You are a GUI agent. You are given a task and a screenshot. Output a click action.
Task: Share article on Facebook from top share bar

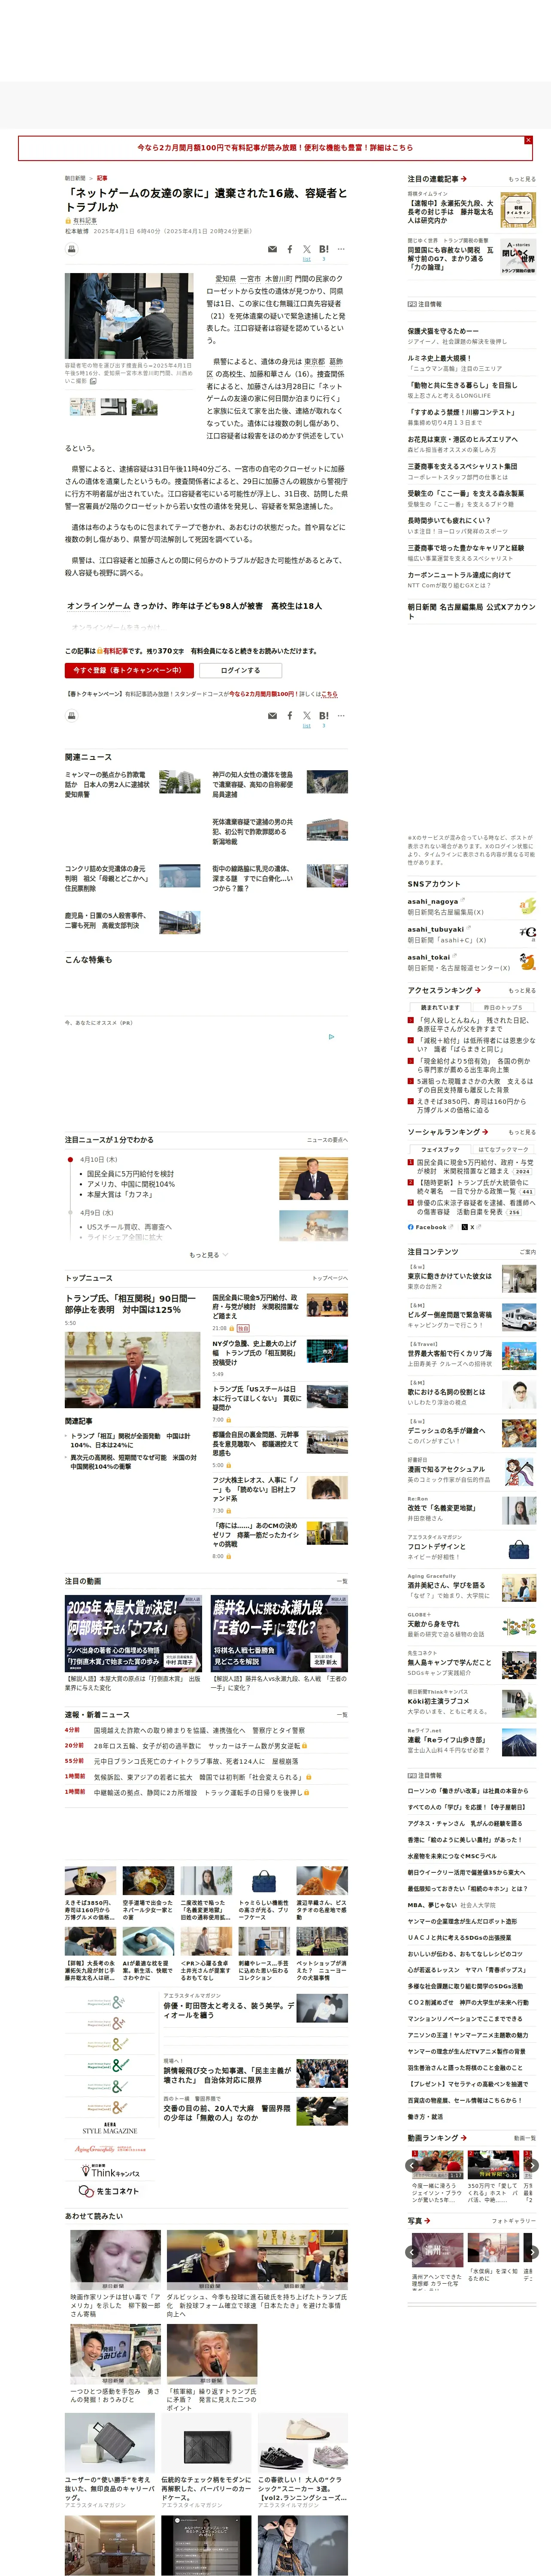(x=290, y=249)
